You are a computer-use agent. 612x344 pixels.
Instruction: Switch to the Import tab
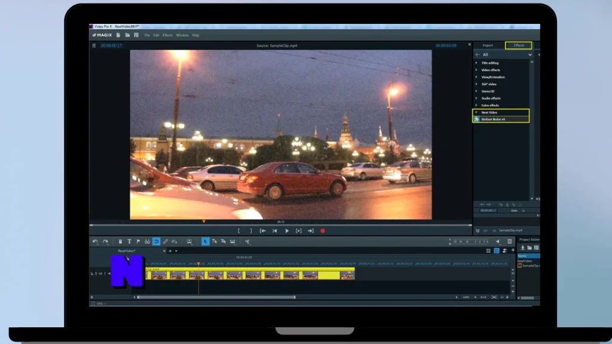[x=488, y=45]
